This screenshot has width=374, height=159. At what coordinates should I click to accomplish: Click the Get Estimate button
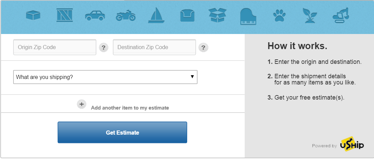point(122,132)
